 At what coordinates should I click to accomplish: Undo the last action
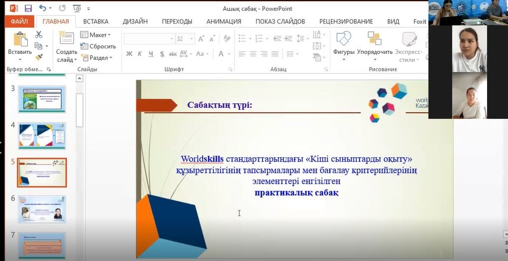tap(42, 8)
